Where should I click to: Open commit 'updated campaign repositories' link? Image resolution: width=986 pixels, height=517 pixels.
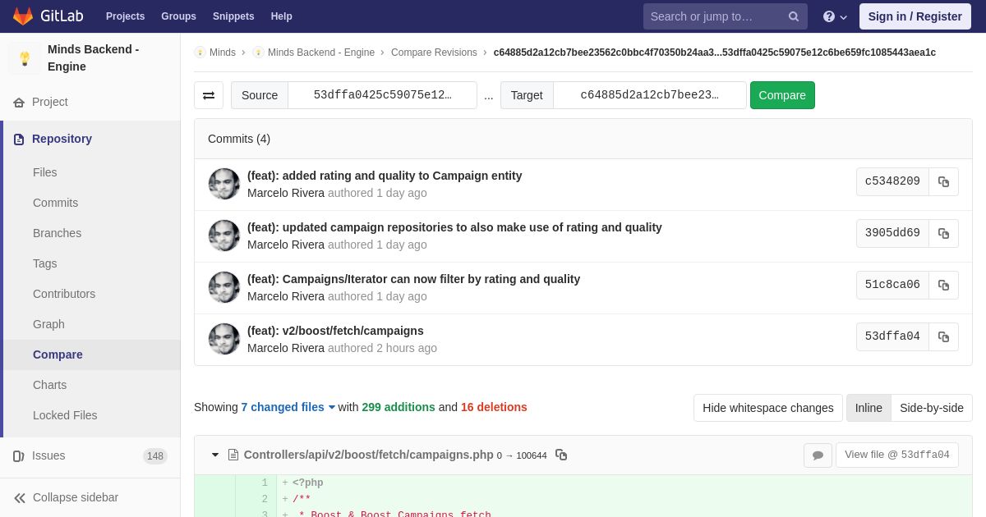pos(454,227)
